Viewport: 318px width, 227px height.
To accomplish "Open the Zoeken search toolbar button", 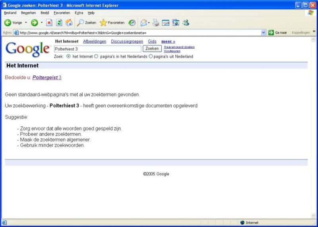I will 87,23.
